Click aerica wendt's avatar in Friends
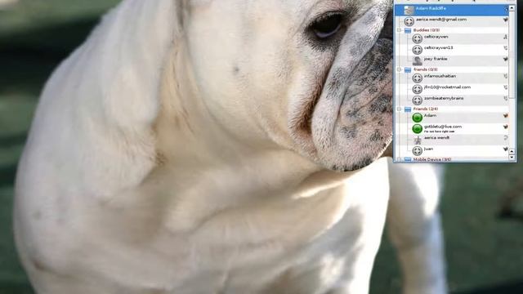Viewport: 523px width, 294px height. [417, 140]
